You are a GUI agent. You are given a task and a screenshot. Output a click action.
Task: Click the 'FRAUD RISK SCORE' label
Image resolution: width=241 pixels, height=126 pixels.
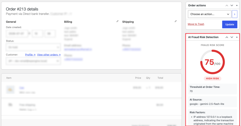pyautogui.click(x=212, y=45)
